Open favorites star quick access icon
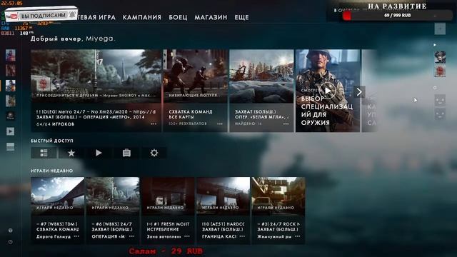The width and height of the screenshot is (457, 257). (x=71, y=153)
